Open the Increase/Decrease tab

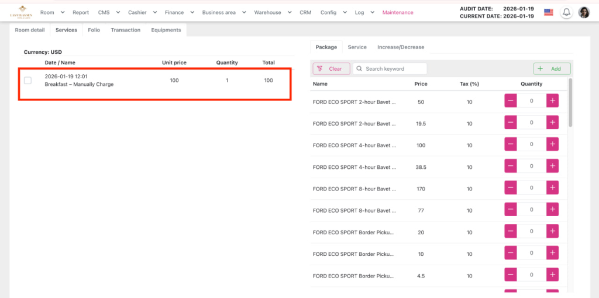coord(401,47)
